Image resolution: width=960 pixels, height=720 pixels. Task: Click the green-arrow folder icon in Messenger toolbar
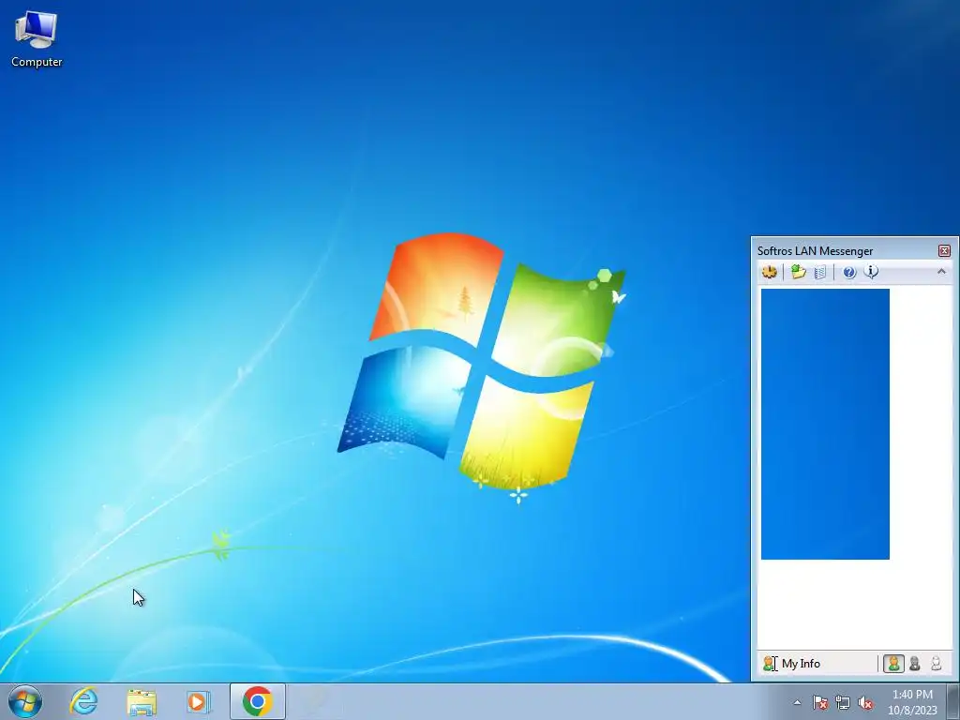798,272
